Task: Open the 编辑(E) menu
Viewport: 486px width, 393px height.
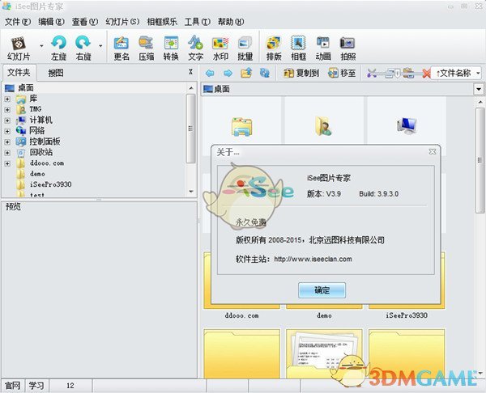Action: 52,22
